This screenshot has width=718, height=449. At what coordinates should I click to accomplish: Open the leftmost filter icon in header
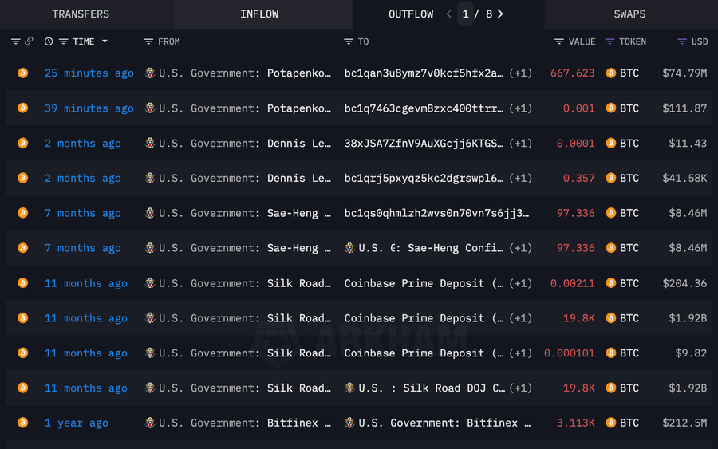[x=16, y=41]
